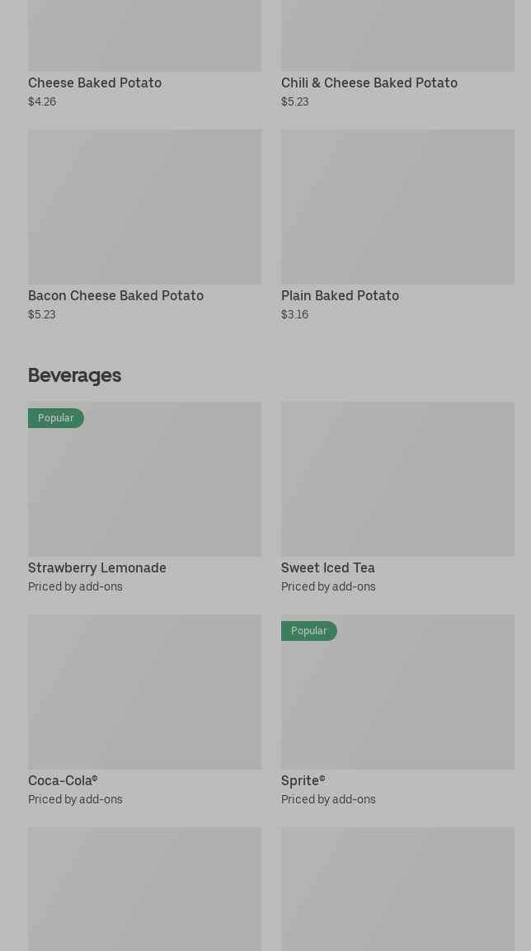Click the Coca-Cola item name
The width and height of the screenshot is (531, 951).
point(63,780)
